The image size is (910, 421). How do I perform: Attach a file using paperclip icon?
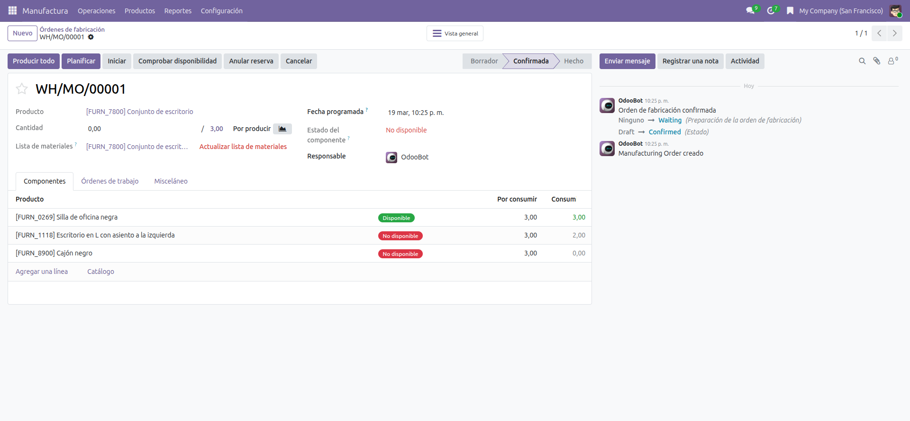point(877,61)
